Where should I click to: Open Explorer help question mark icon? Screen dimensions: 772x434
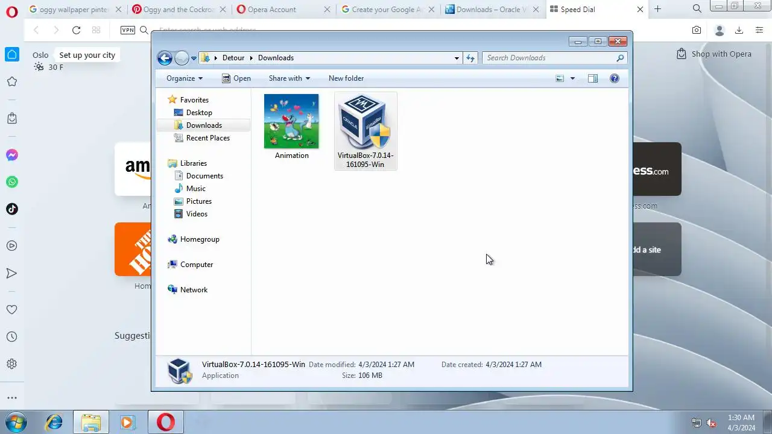(614, 78)
